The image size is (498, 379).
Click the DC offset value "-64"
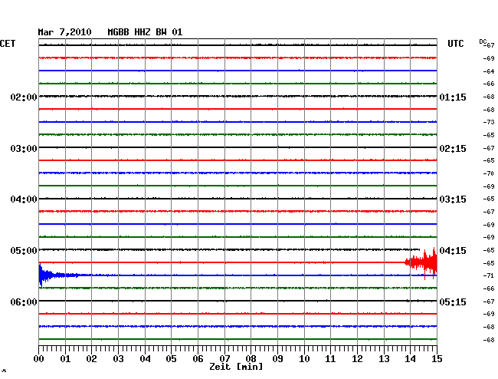click(489, 71)
